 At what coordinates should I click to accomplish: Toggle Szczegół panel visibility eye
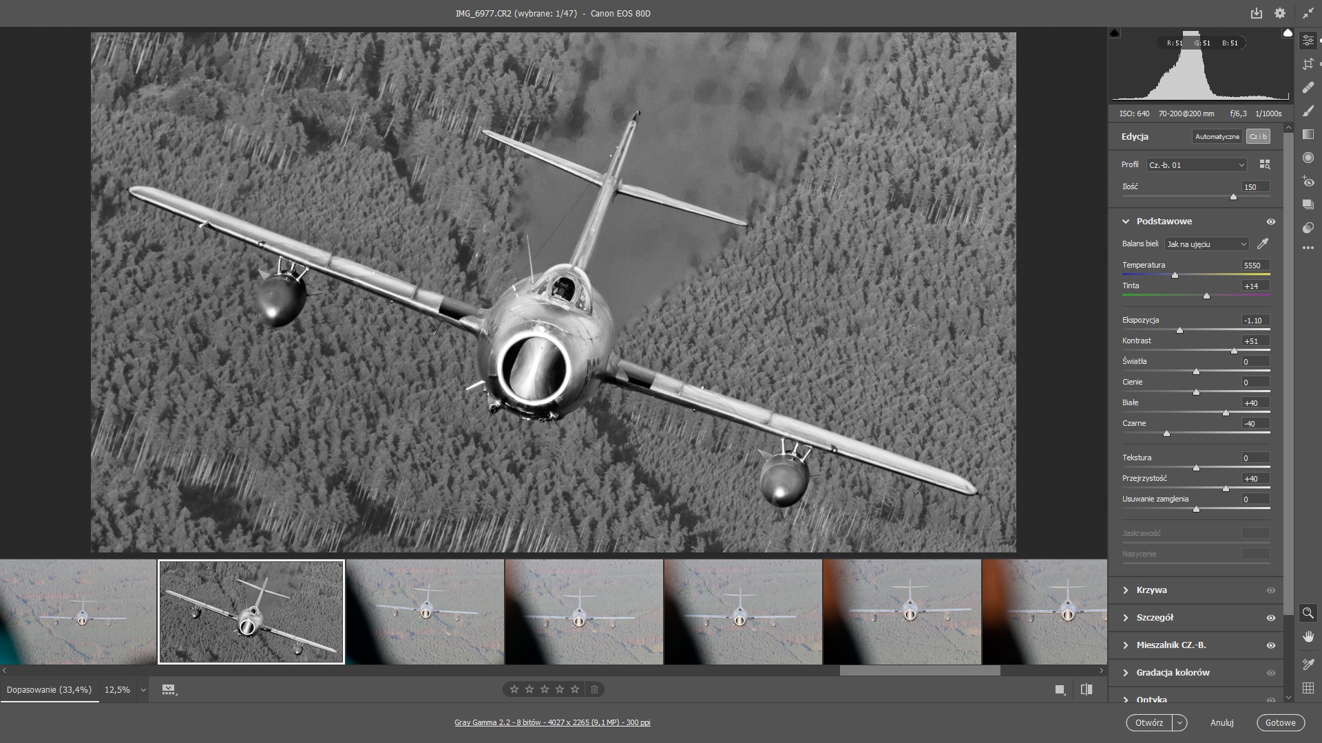pos(1270,618)
